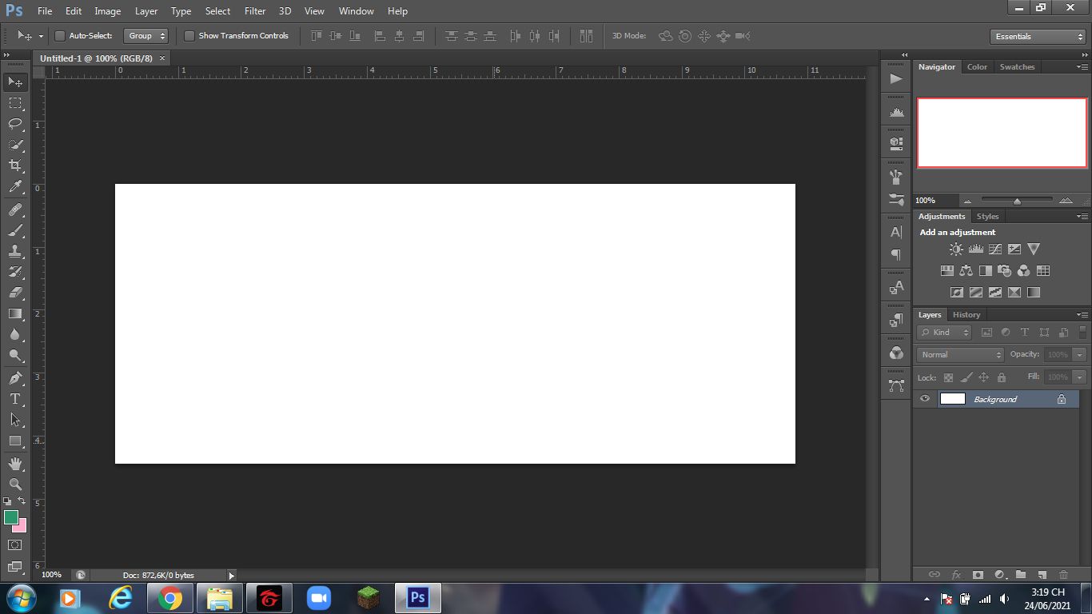Open the Filter menu
This screenshot has height=614, width=1092.
(x=255, y=11)
